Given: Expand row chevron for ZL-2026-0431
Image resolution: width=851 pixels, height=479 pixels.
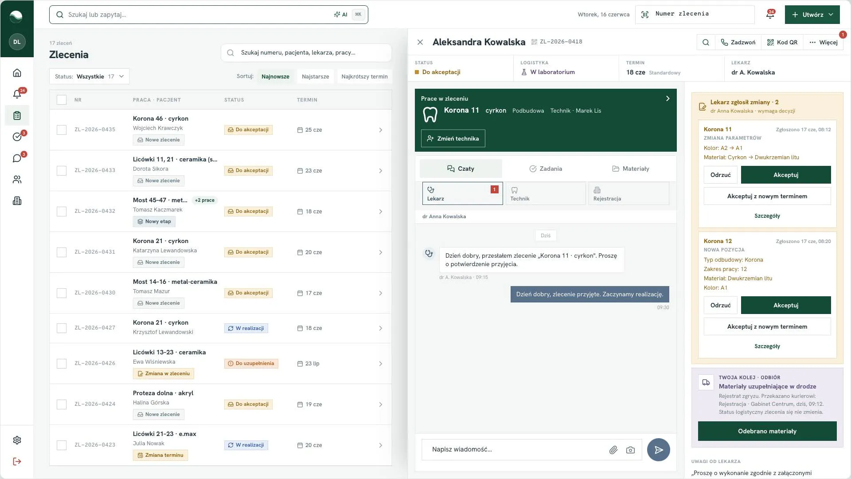Looking at the screenshot, I should click(380, 252).
